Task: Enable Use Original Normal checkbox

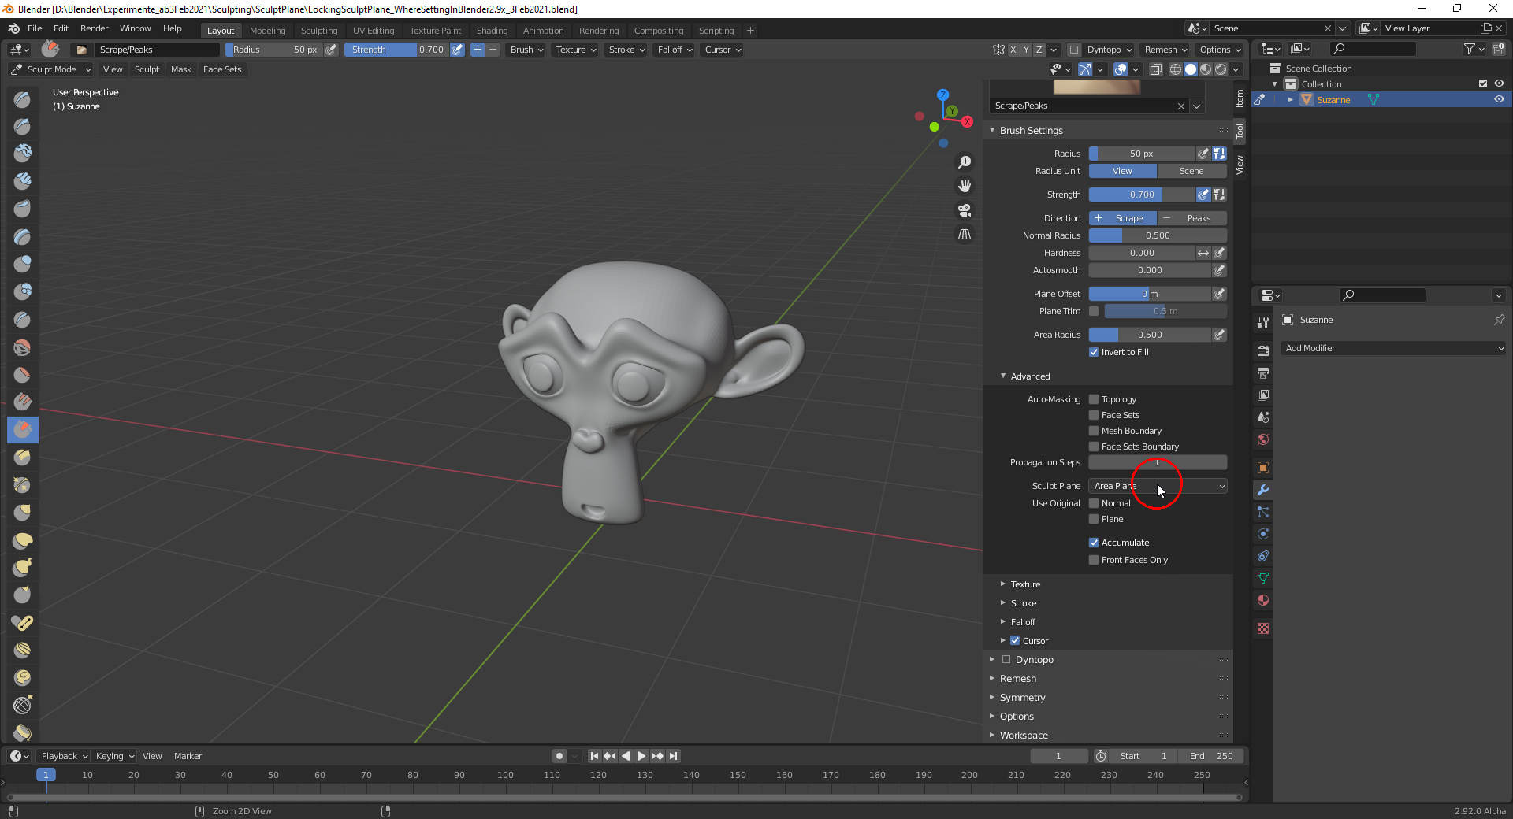Action: coord(1094,503)
